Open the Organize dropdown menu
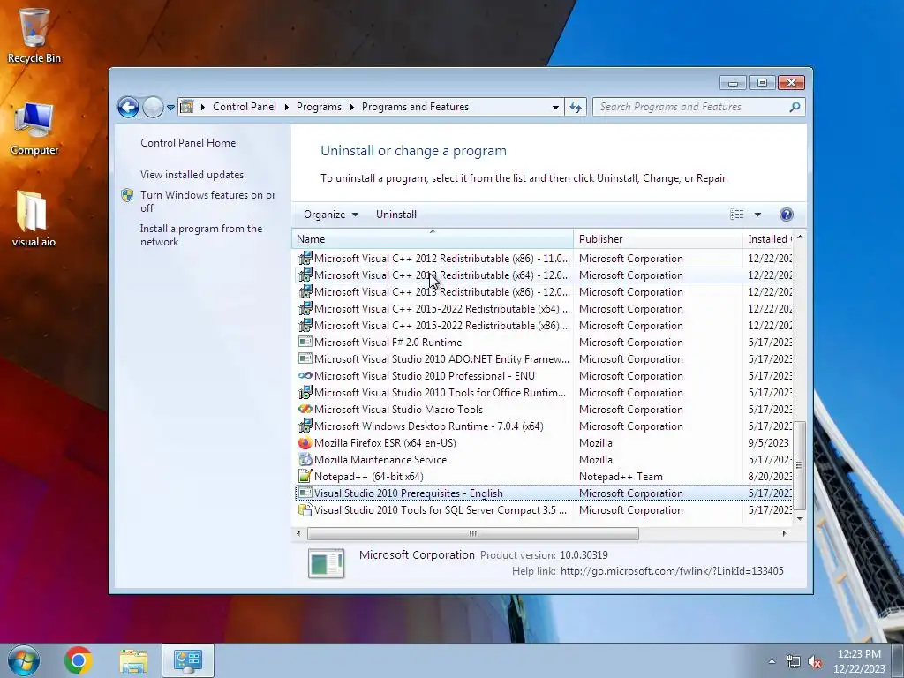Viewport: 904px width, 678px height. coord(331,215)
